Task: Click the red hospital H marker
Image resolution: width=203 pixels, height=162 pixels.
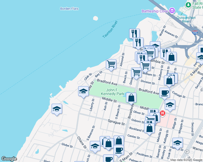Action: pyautogui.click(x=163, y=113)
